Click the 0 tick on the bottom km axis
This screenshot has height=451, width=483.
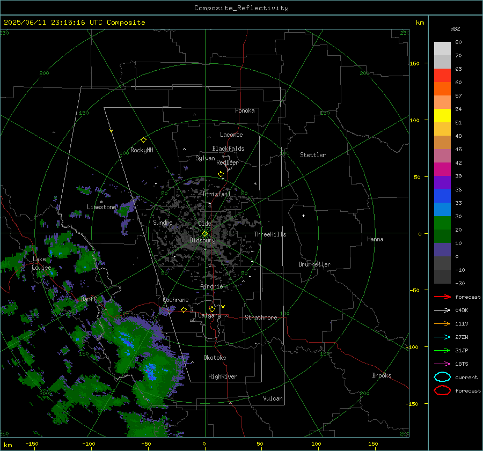click(204, 443)
